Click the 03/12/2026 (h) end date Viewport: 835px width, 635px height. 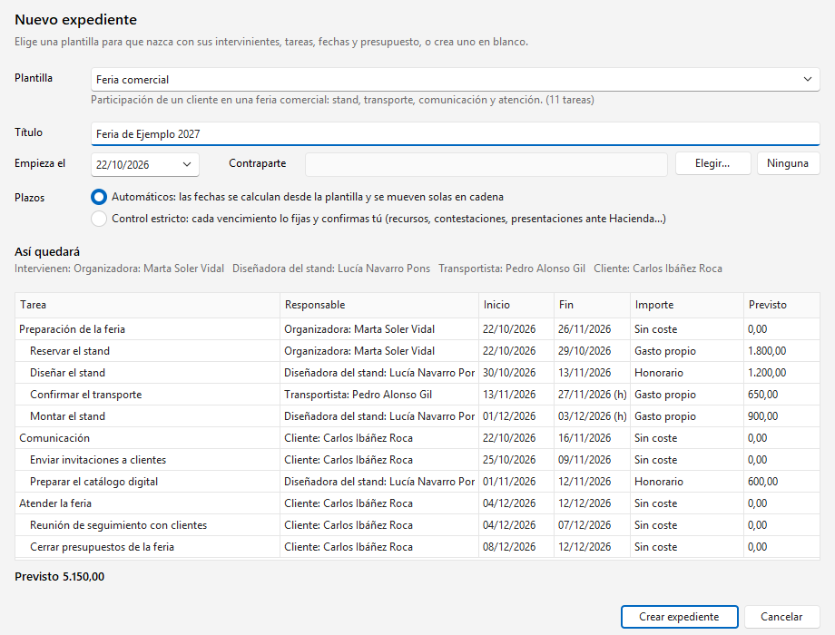pyautogui.click(x=592, y=416)
